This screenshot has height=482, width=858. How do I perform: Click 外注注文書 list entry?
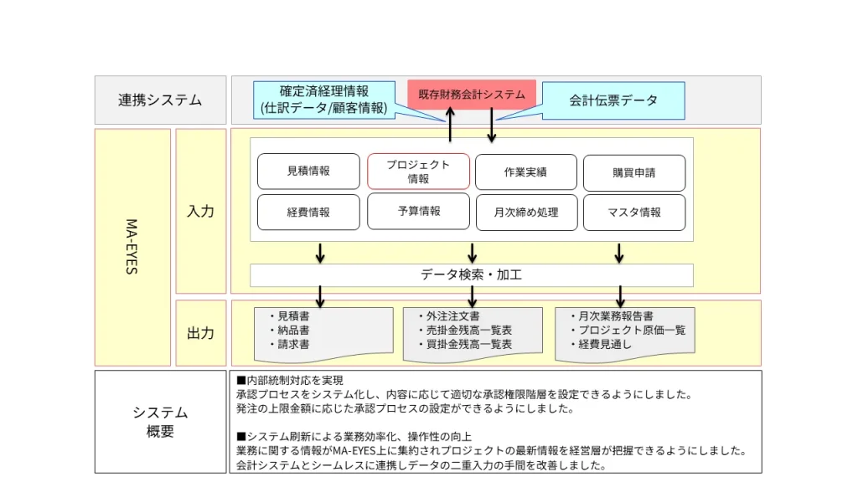point(453,315)
